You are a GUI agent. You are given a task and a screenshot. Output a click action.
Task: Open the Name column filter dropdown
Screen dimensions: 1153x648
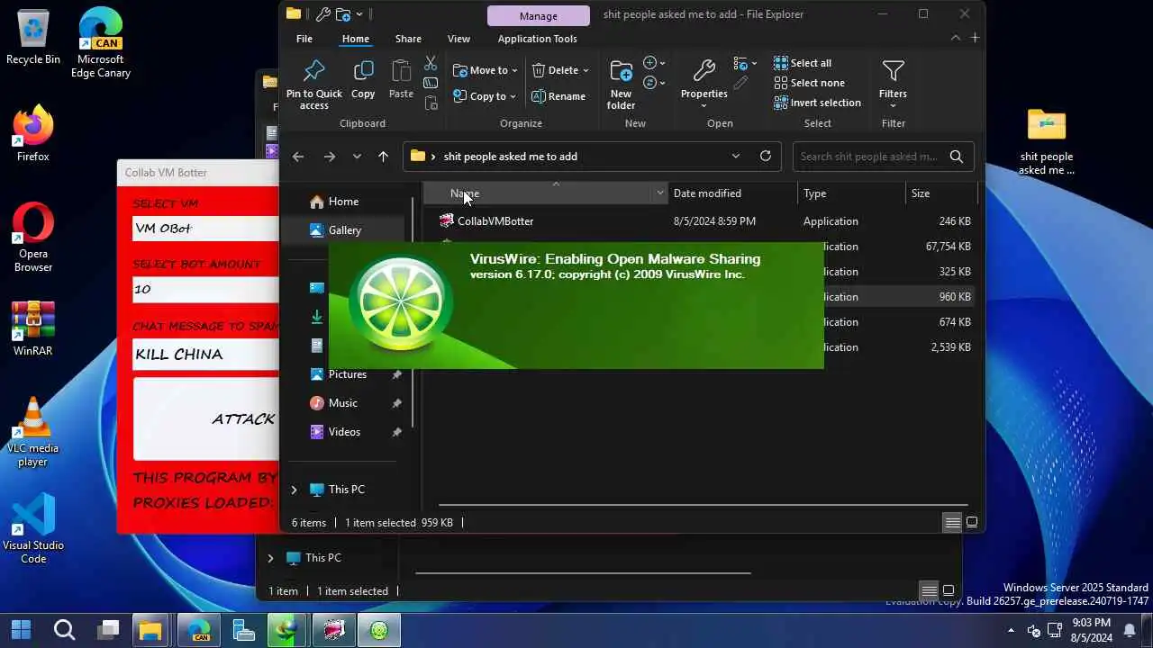(x=660, y=193)
